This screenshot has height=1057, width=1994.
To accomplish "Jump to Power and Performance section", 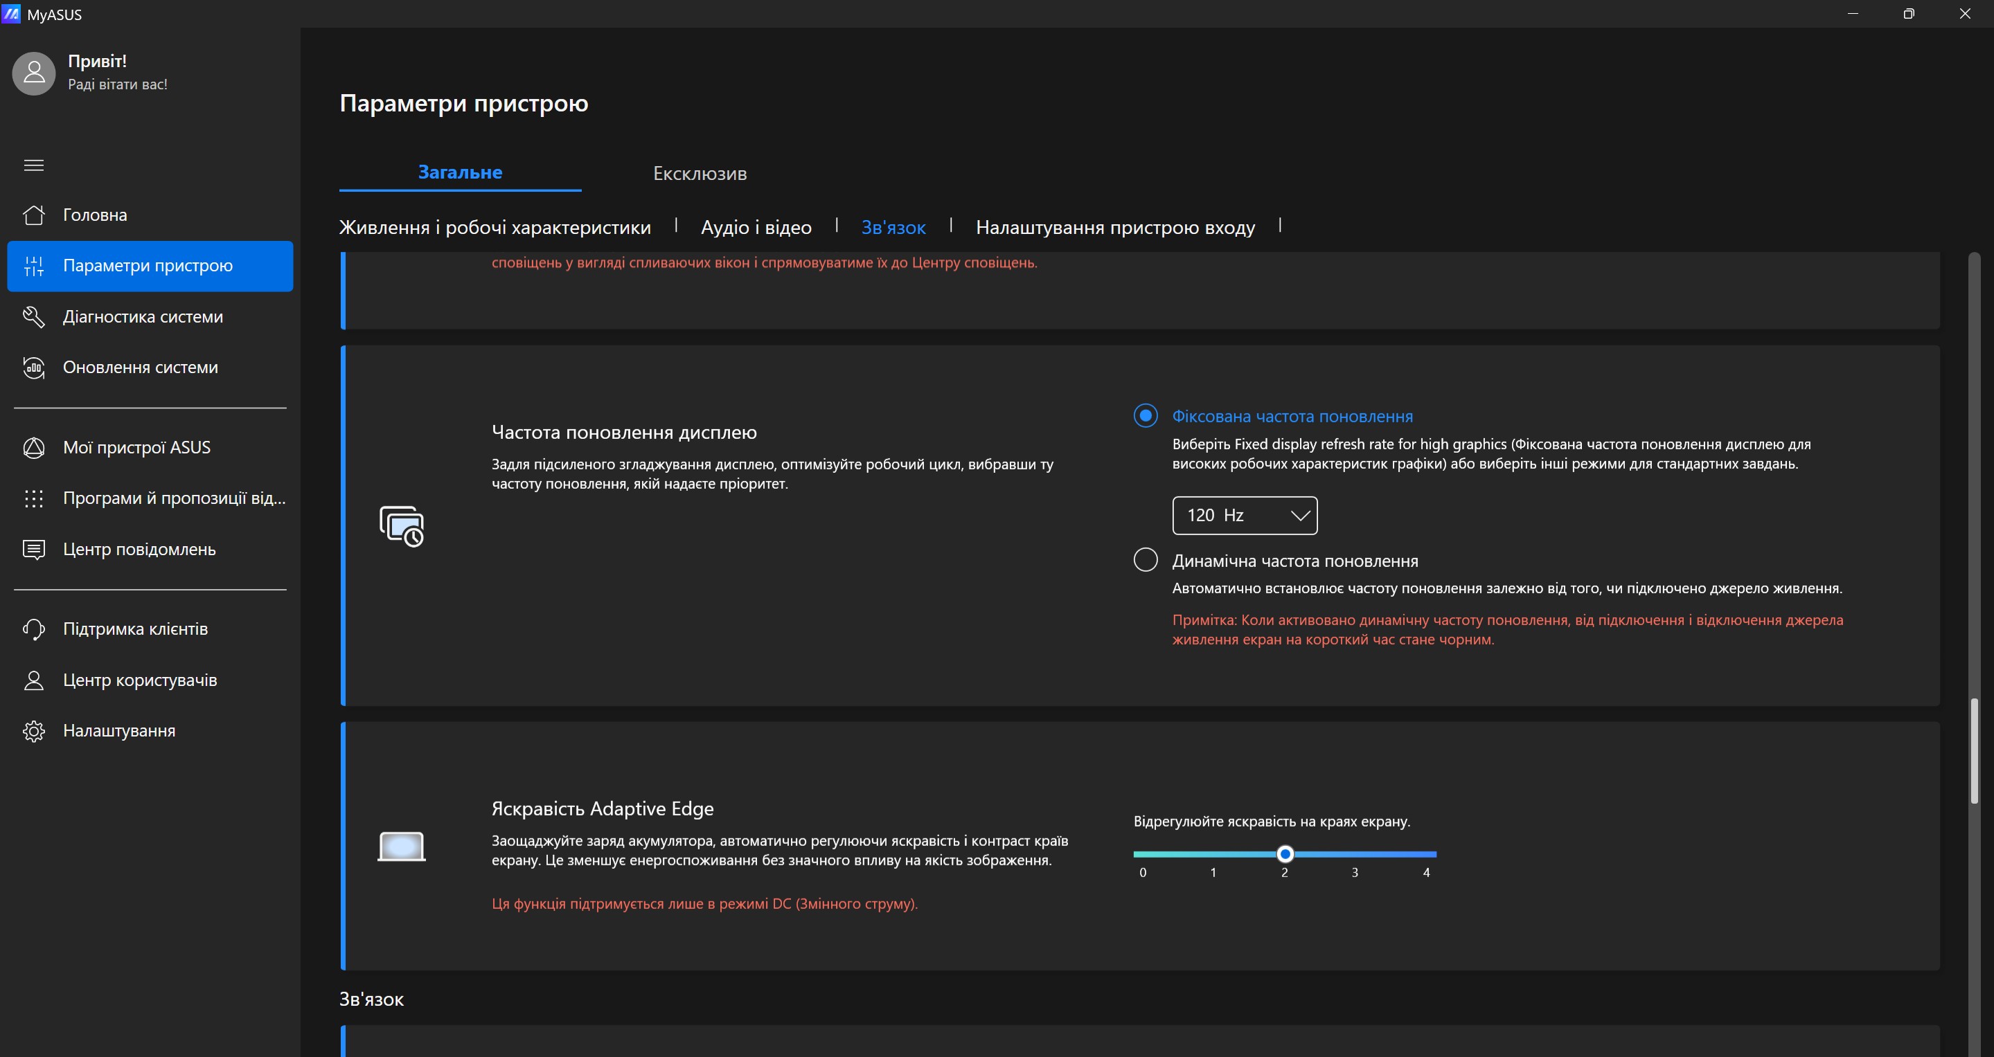I will point(495,228).
